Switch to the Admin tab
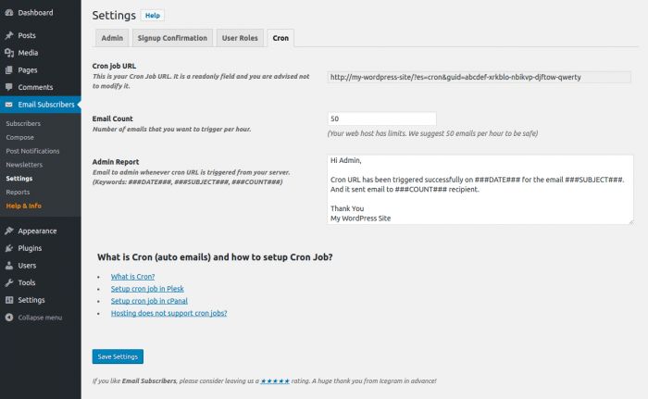 tap(112, 38)
